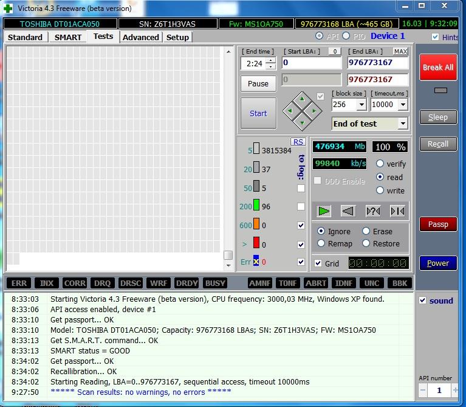Viewport: 466px width, 407px height.
Task: Click the WRF status indicator
Action: pyautogui.click(x=159, y=283)
